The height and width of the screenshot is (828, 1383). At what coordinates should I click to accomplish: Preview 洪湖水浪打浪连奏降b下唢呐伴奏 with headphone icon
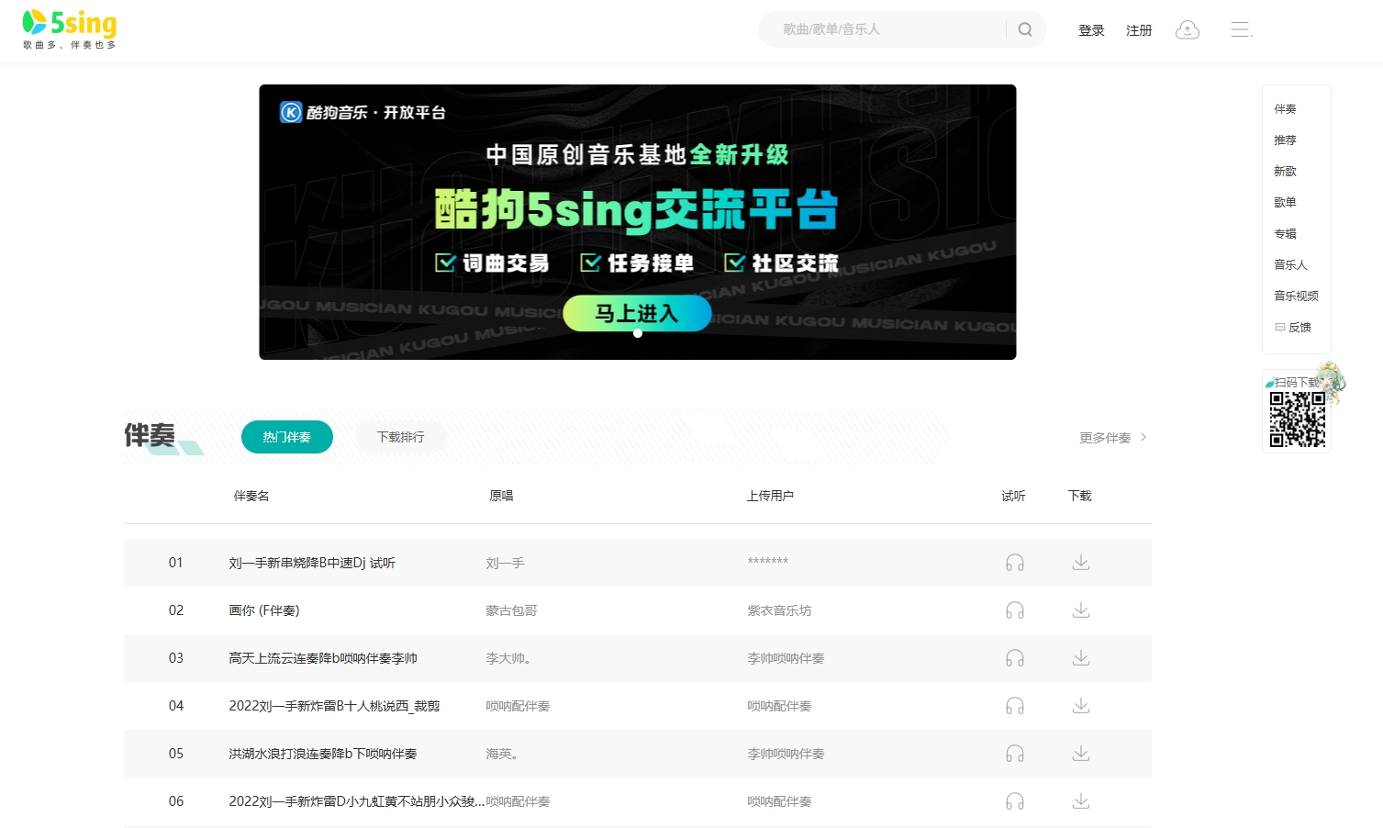[x=1014, y=753]
